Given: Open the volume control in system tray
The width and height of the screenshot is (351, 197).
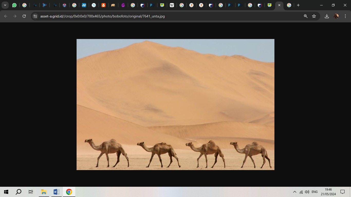Looking at the screenshot, I should tap(307, 192).
